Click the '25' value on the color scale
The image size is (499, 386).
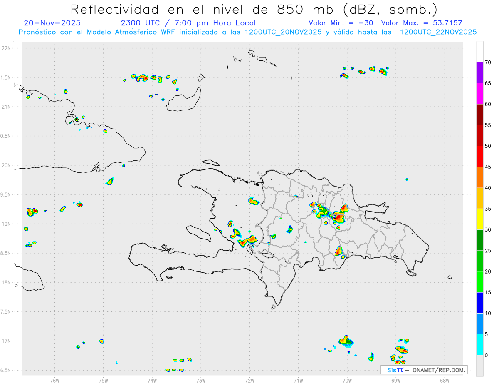coord(488,251)
